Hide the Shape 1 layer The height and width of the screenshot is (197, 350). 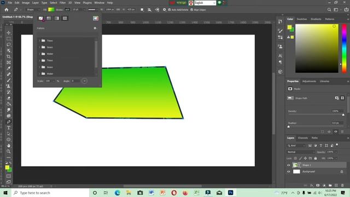point(289,165)
